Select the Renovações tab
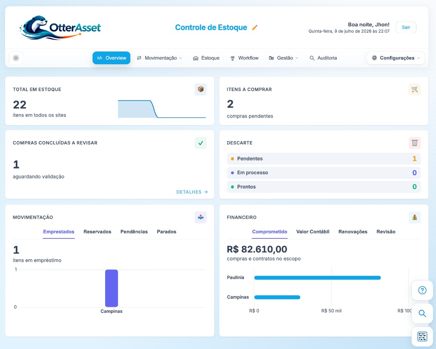 (353, 232)
